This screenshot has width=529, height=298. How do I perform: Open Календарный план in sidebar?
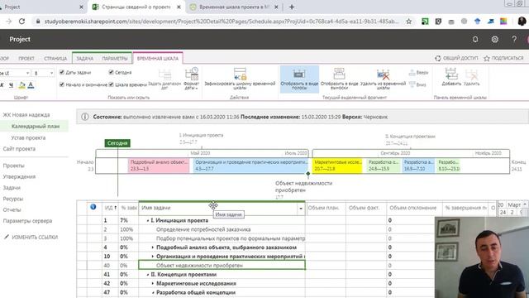[36, 126]
